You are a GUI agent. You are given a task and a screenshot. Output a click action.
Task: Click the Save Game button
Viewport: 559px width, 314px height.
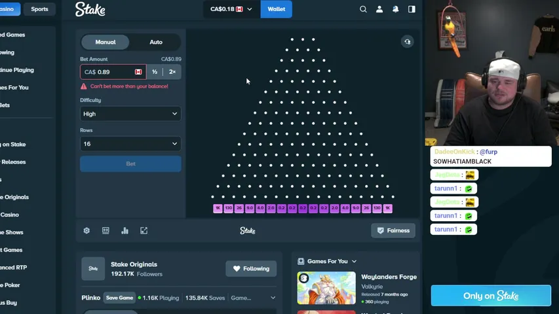point(119,298)
